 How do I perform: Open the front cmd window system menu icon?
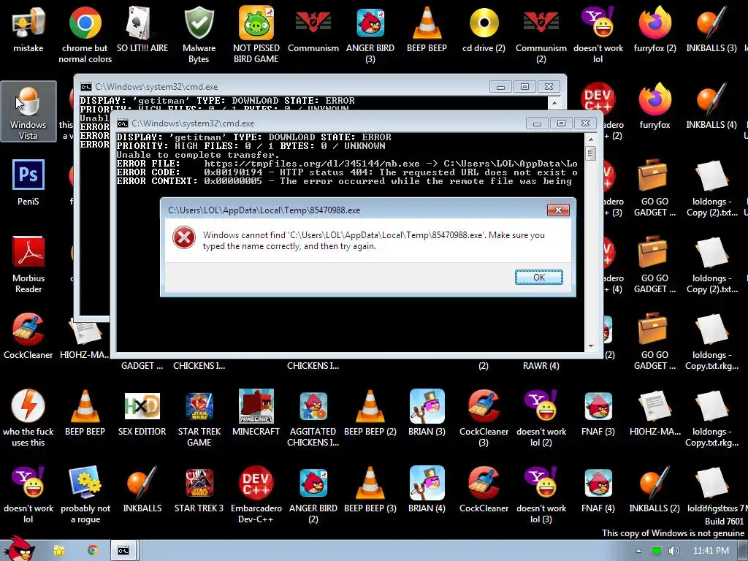point(123,123)
